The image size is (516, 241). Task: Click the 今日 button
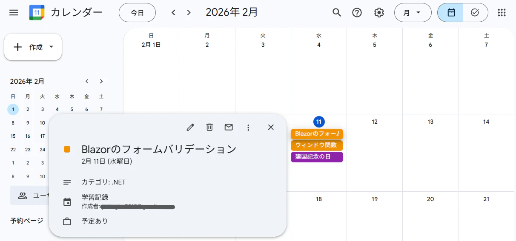pos(137,13)
